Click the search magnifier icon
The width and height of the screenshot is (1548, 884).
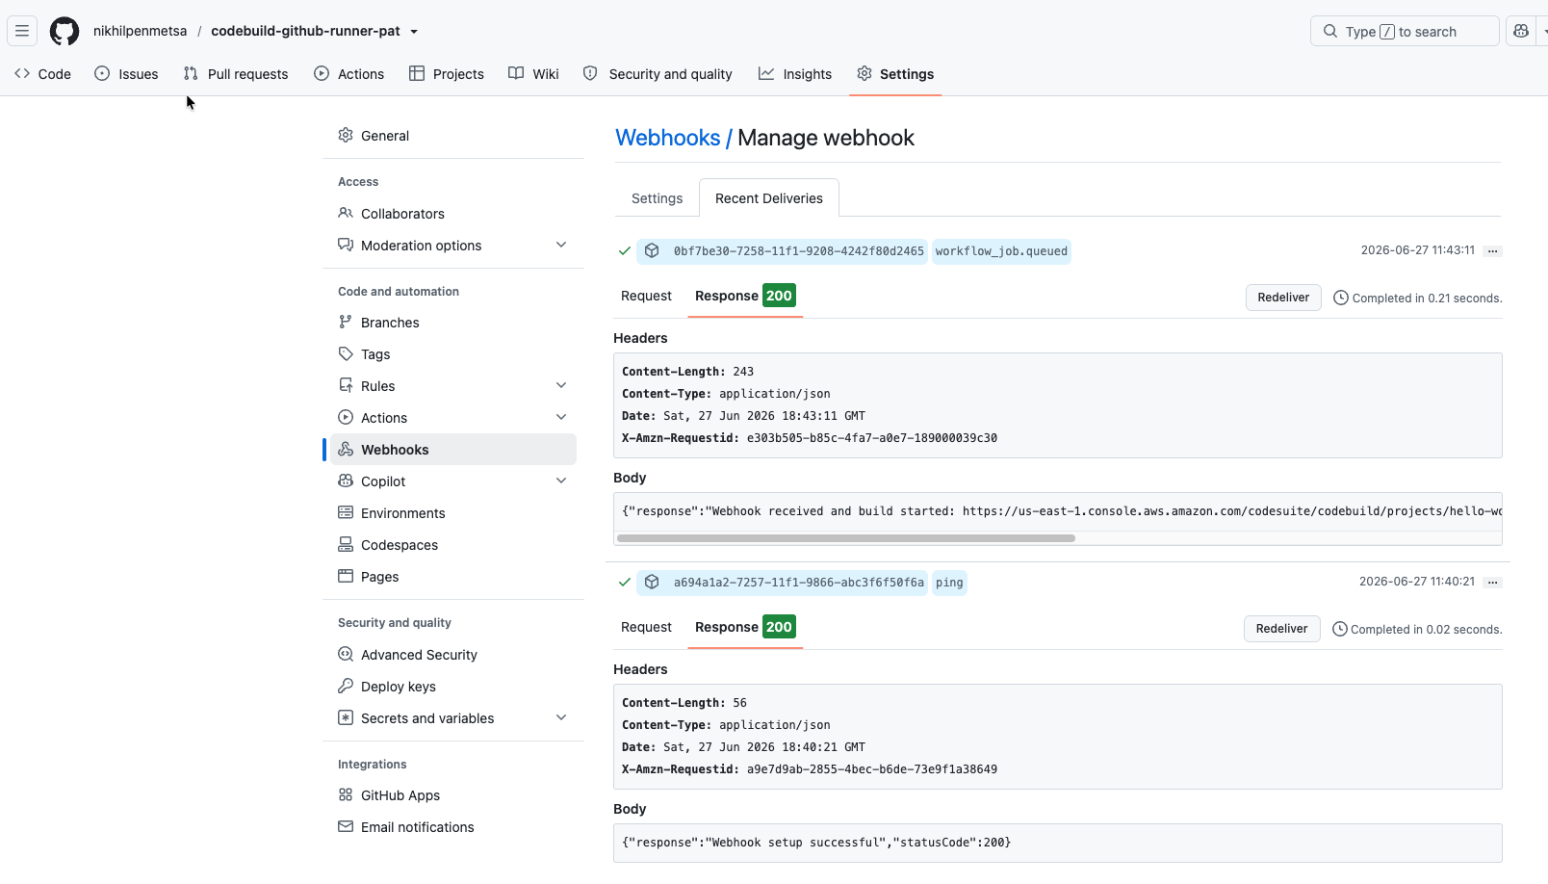pos(1330,31)
